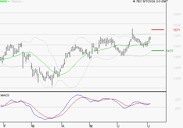183x128 pixels.
Task: Click the 1500 price axis label
Action: [x=177, y=46]
